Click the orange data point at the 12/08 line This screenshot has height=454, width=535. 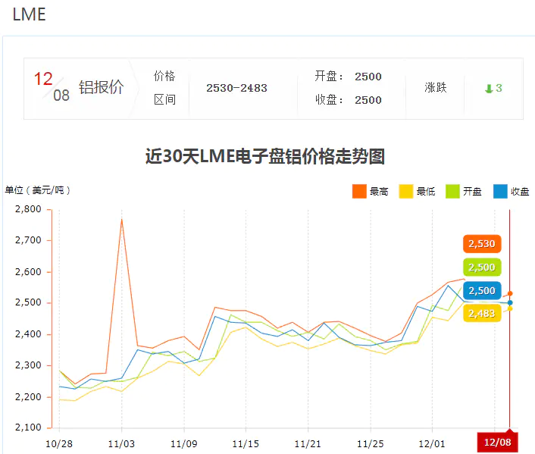[x=510, y=293]
